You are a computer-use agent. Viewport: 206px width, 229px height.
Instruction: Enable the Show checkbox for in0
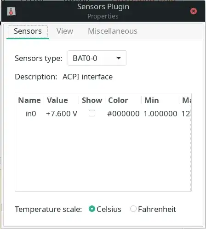click(x=92, y=113)
